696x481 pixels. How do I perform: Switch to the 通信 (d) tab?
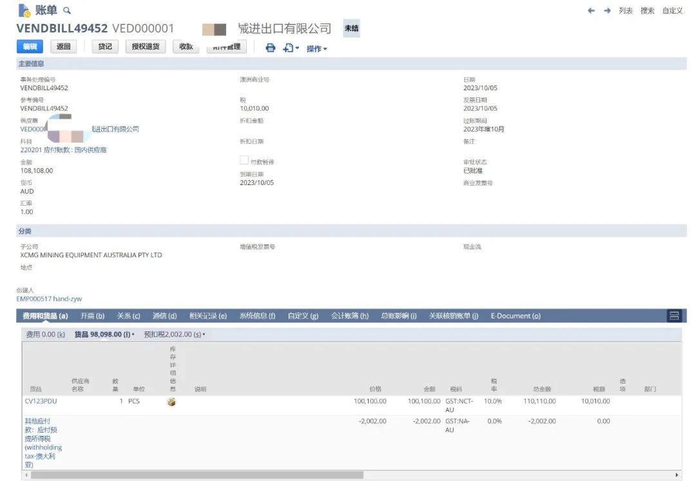pyautogui.click(x=165, y=316)
